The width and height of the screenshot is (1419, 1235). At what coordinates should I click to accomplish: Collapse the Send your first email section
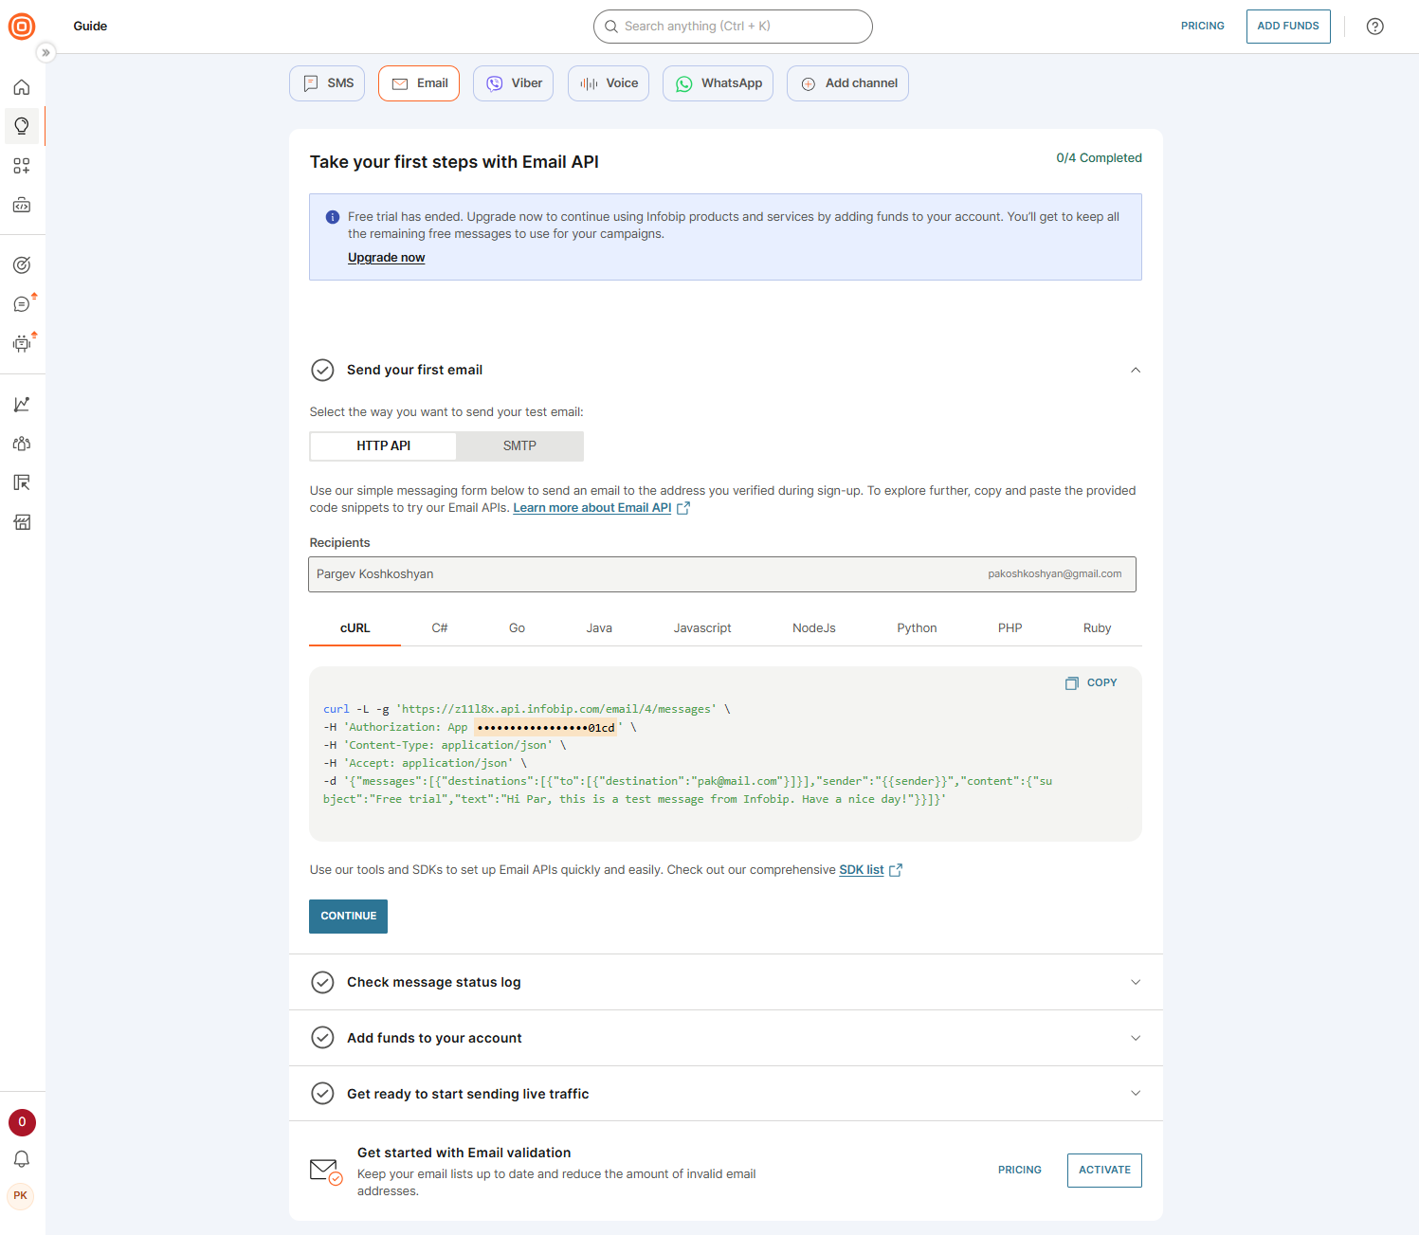[1135, 370]
